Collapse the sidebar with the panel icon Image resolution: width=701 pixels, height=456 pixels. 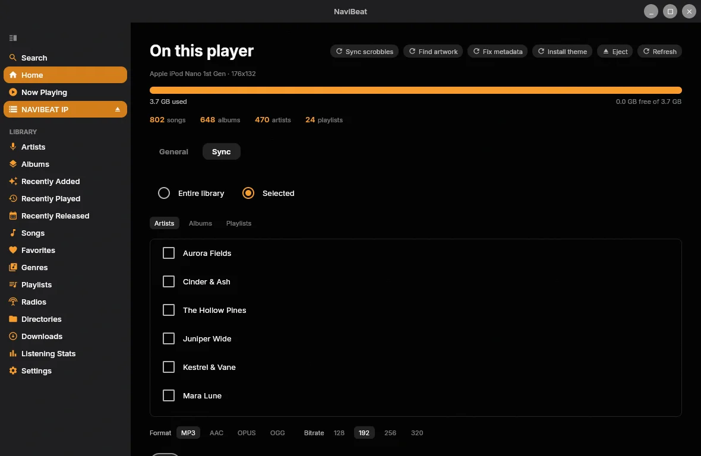click(x=13, y=38)
